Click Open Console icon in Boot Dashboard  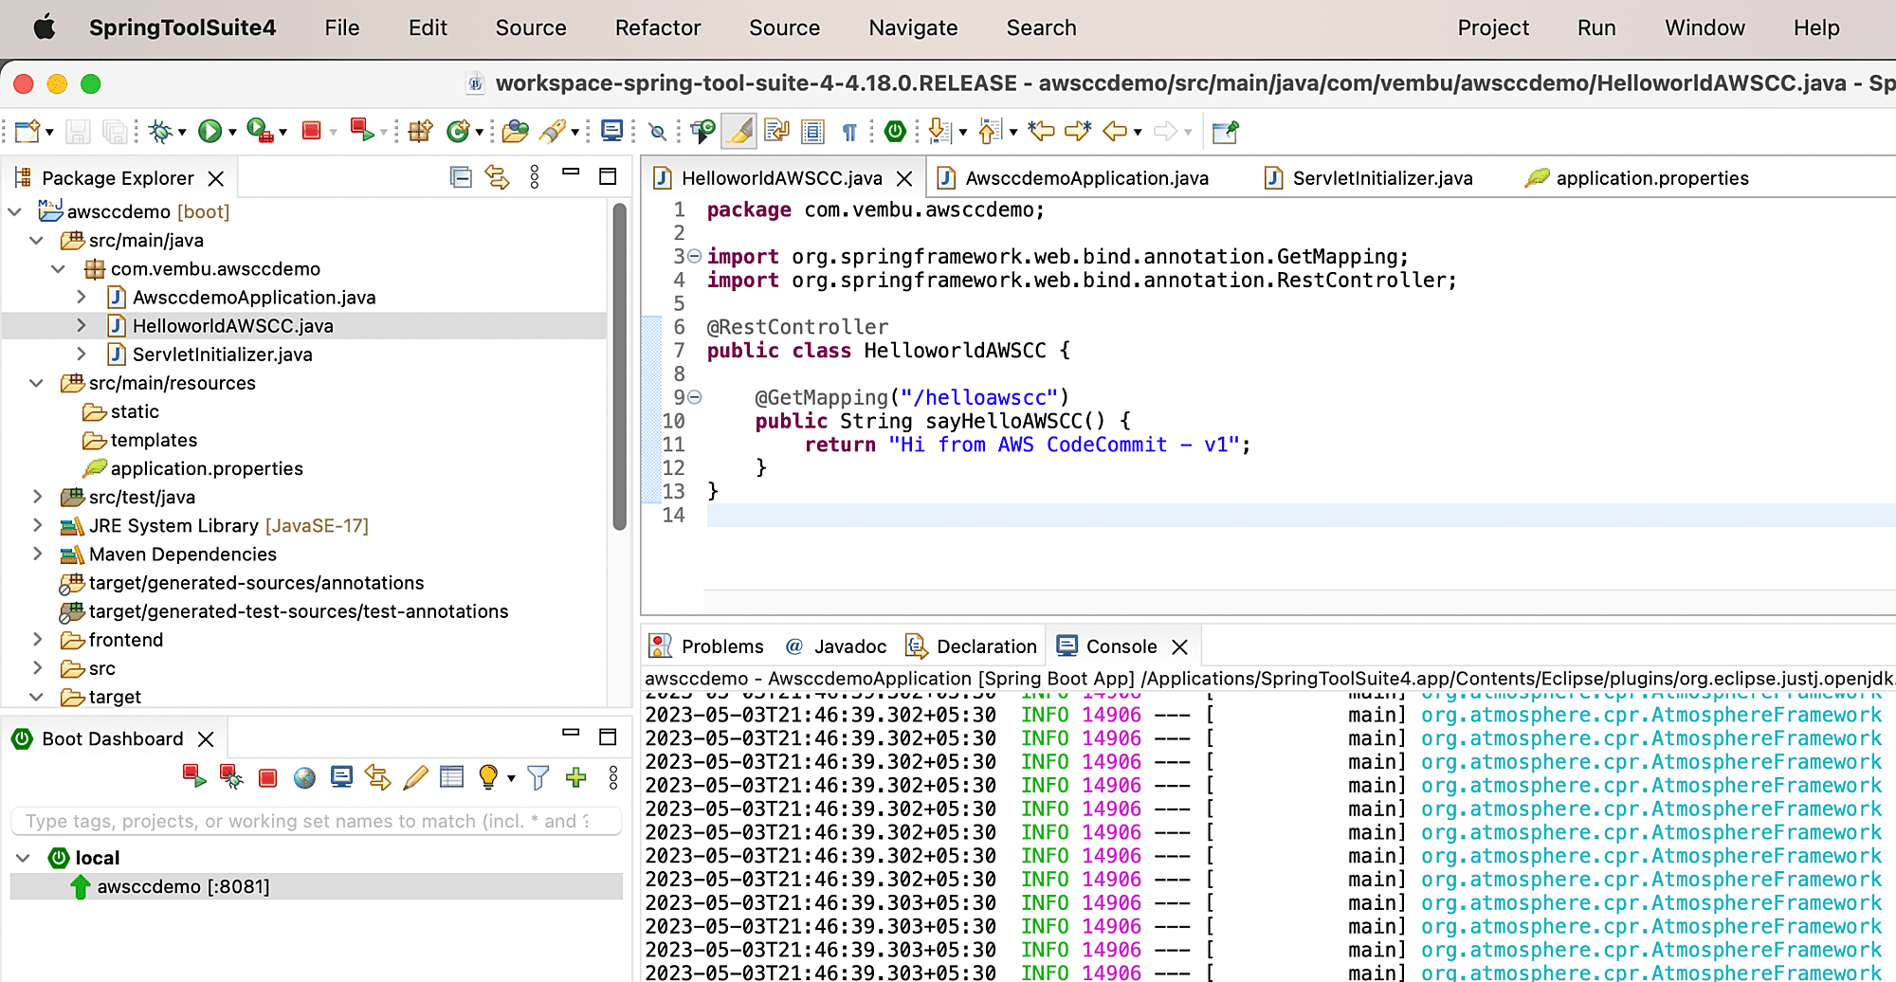tap(341, 777)
